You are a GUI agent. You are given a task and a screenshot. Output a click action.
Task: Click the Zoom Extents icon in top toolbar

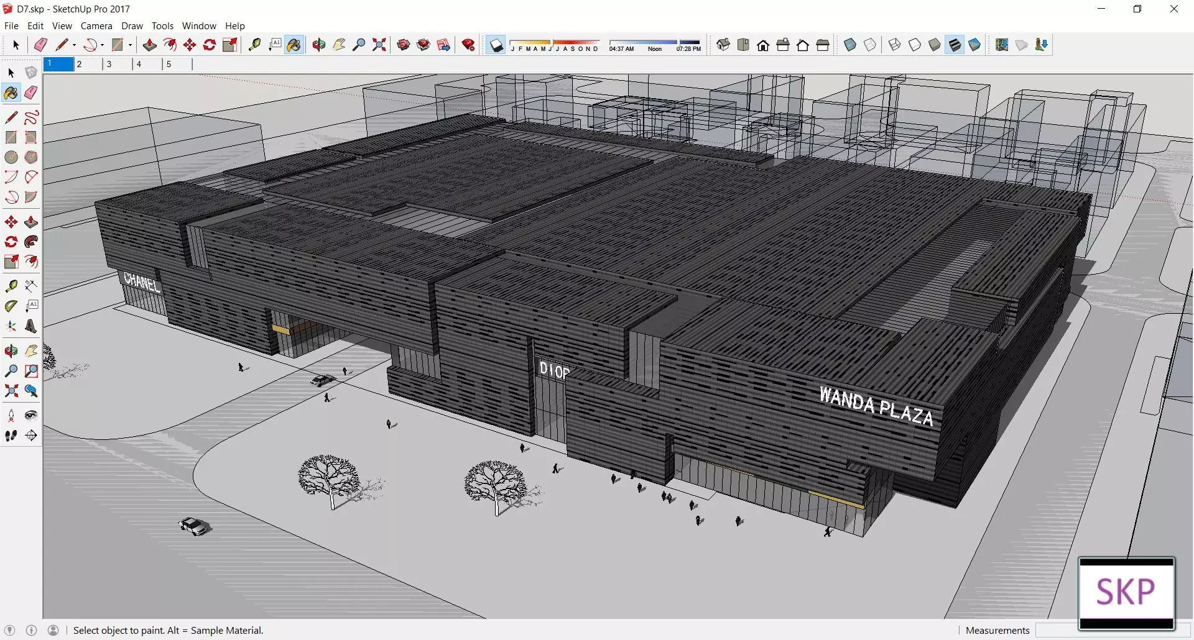pos(379,45)
